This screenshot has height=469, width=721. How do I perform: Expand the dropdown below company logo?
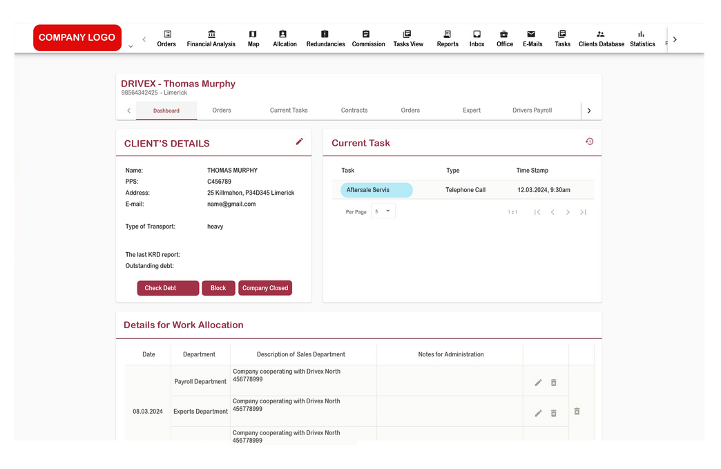(x=131, y=47)
